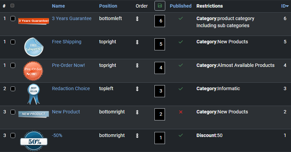Viewport: 291px width, 152px height.
Task: Click the Pre-Order Now badge image
Action: coord(33,71)
